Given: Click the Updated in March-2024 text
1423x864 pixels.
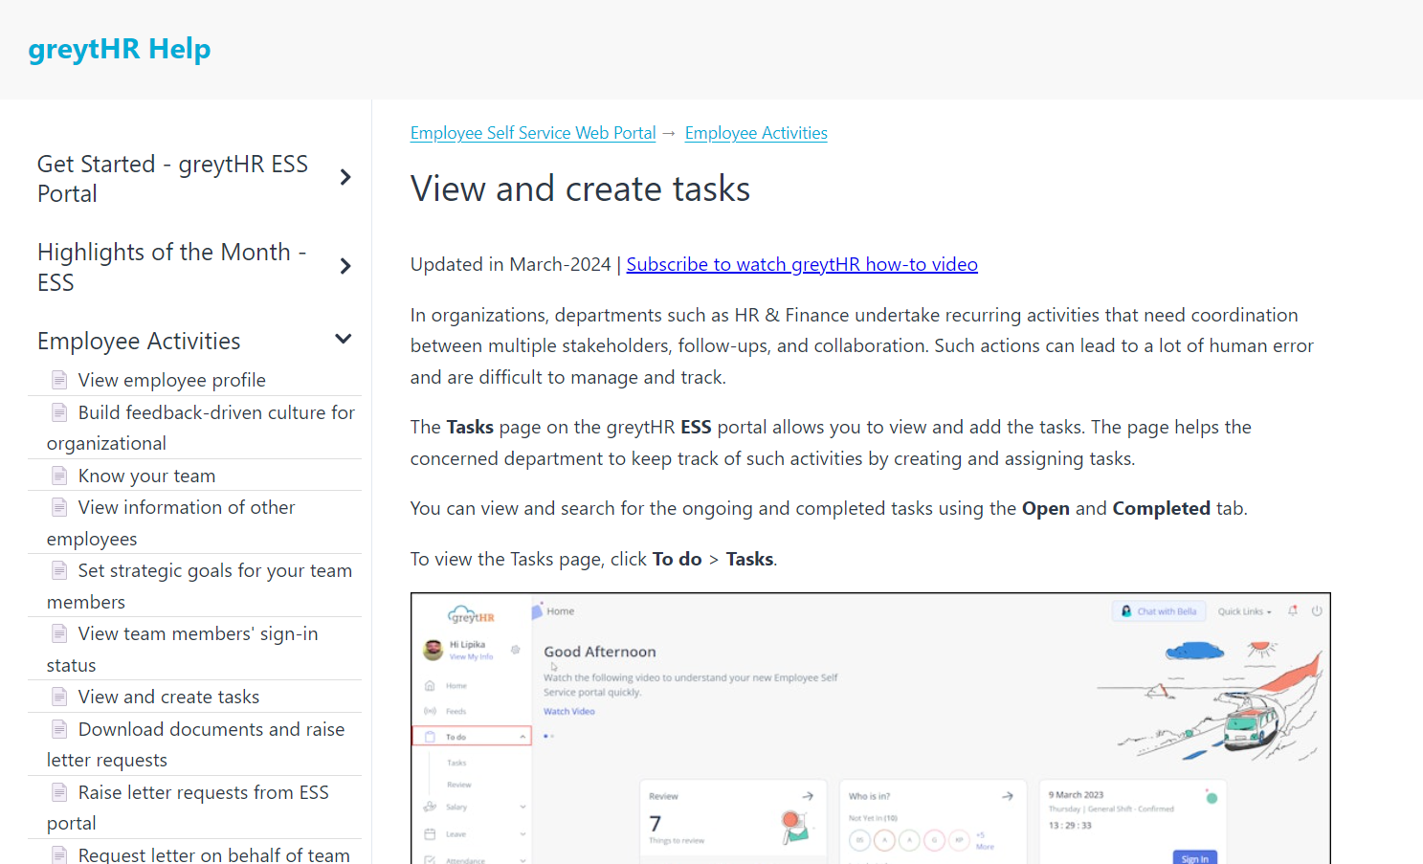Looking at the screenshot, I should 510,264.
